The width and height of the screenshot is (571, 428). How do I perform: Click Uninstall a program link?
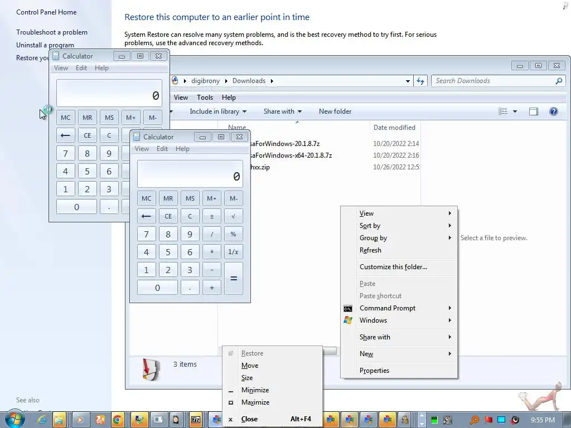click(x=45, y=45)
